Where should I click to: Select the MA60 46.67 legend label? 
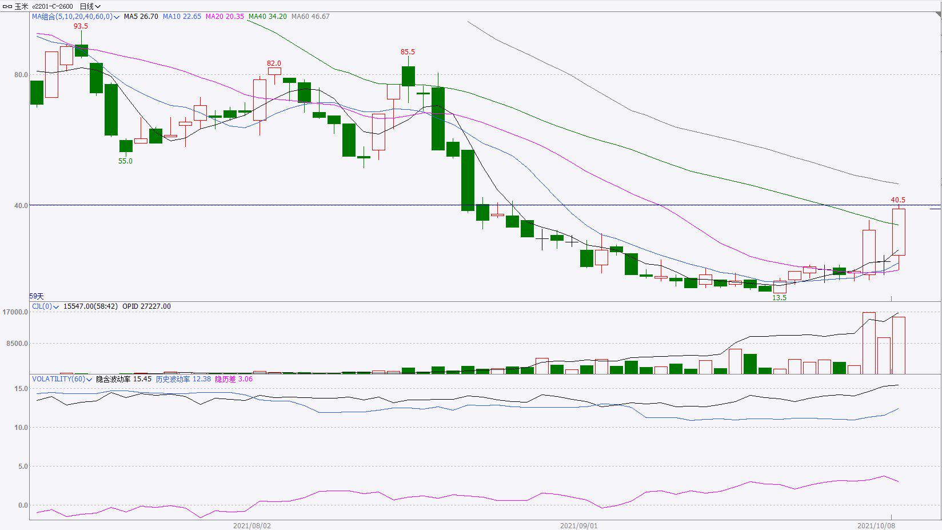310,17
